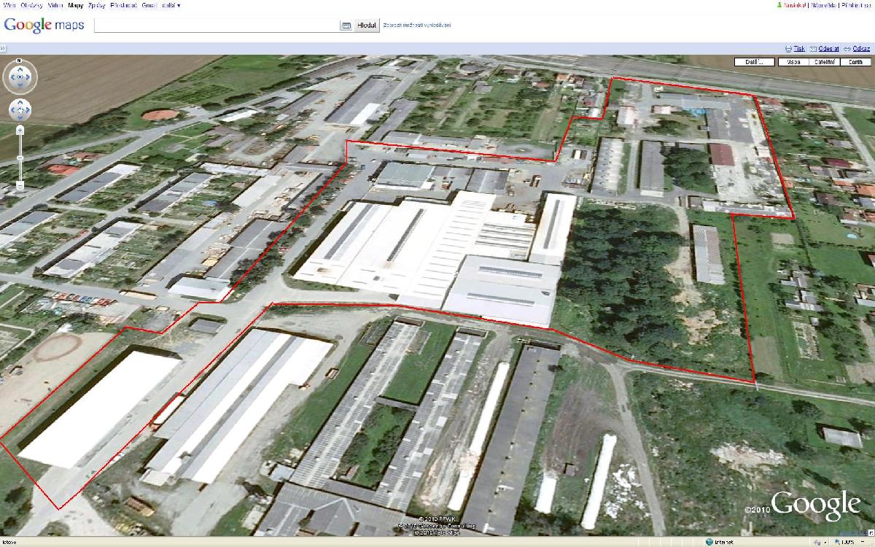The height and width of the screenshot is (547, 875).
Task: Zoom out with the minus button
Action: (x=20, y=186)
